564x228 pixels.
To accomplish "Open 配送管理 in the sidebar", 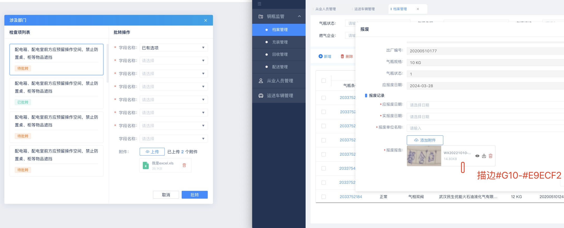I will click(x=279, y=67).
